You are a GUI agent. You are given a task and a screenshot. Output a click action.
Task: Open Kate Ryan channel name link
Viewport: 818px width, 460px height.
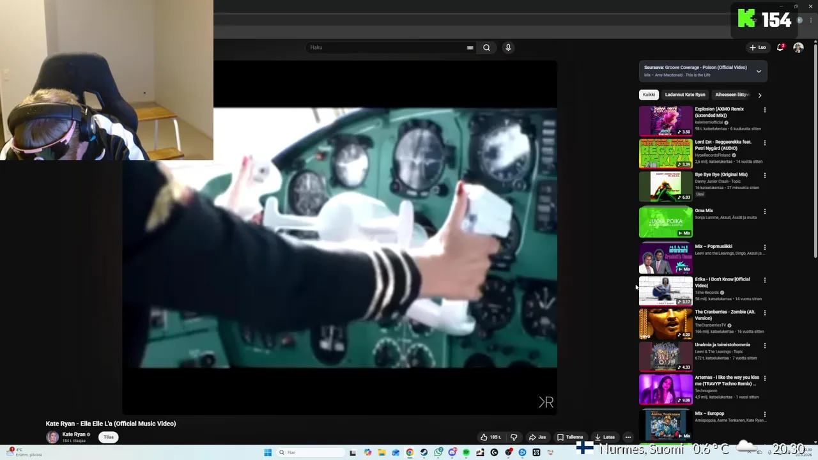(x=73, y=434)
